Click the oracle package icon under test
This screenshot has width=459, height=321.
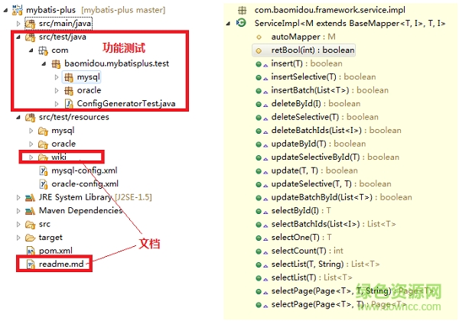coord(69,91)
